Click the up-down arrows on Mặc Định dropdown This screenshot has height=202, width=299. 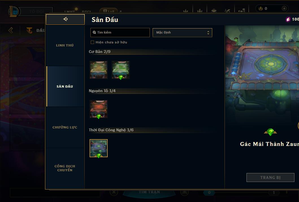[x=208, y=33]
